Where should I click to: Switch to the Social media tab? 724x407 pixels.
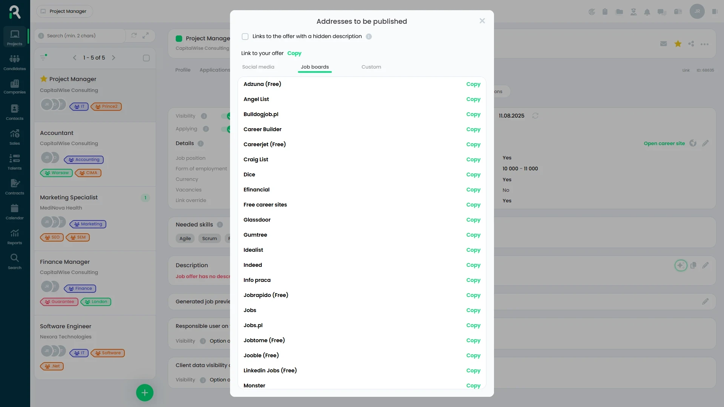point(258,67)
